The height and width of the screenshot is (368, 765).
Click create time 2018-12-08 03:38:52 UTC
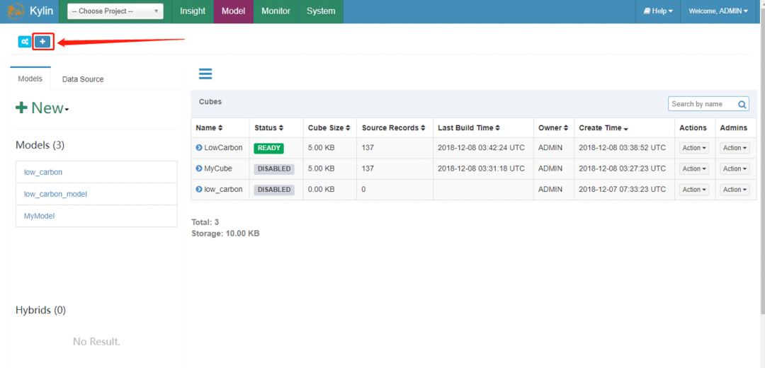[x=622, y=148]
